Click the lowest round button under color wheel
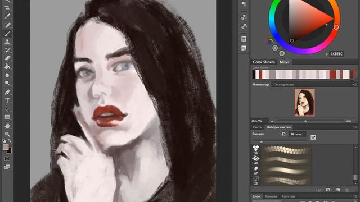This screenshot has height=202, width=360. pyautogui.click(x=282, y=53)
